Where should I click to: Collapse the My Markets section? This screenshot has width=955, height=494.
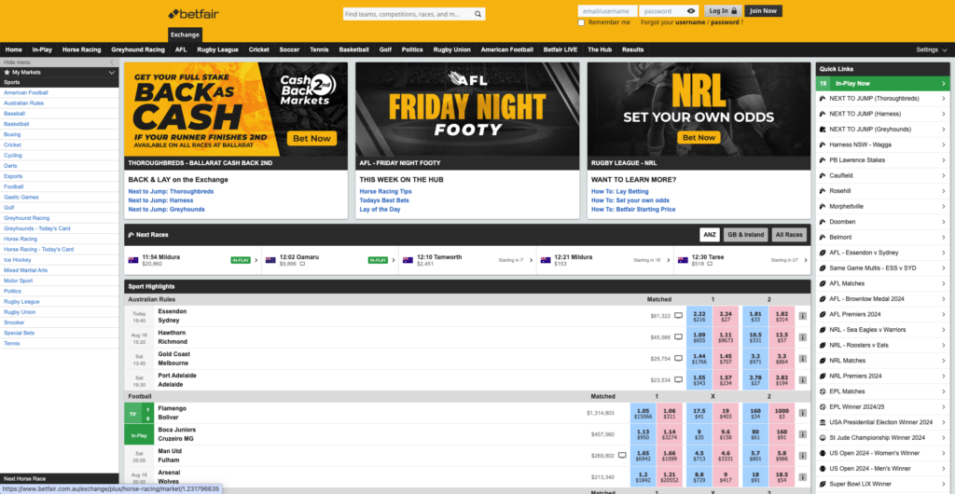[x=112, y=72]
